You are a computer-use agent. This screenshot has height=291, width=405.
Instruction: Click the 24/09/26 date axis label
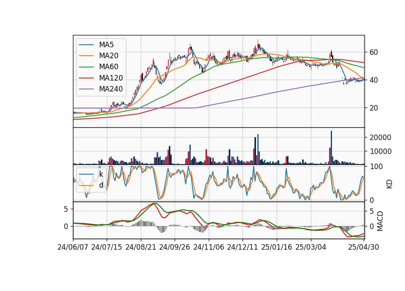pyautogui.click(x=174, y=247)
